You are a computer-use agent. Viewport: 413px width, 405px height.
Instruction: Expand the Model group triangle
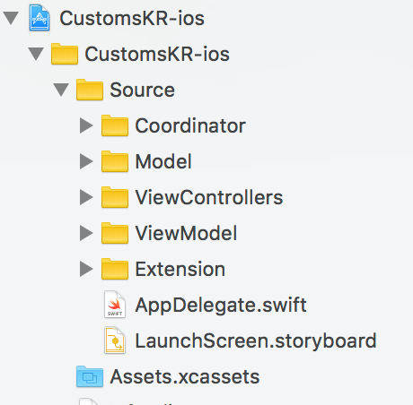click(x=86, y=161)
